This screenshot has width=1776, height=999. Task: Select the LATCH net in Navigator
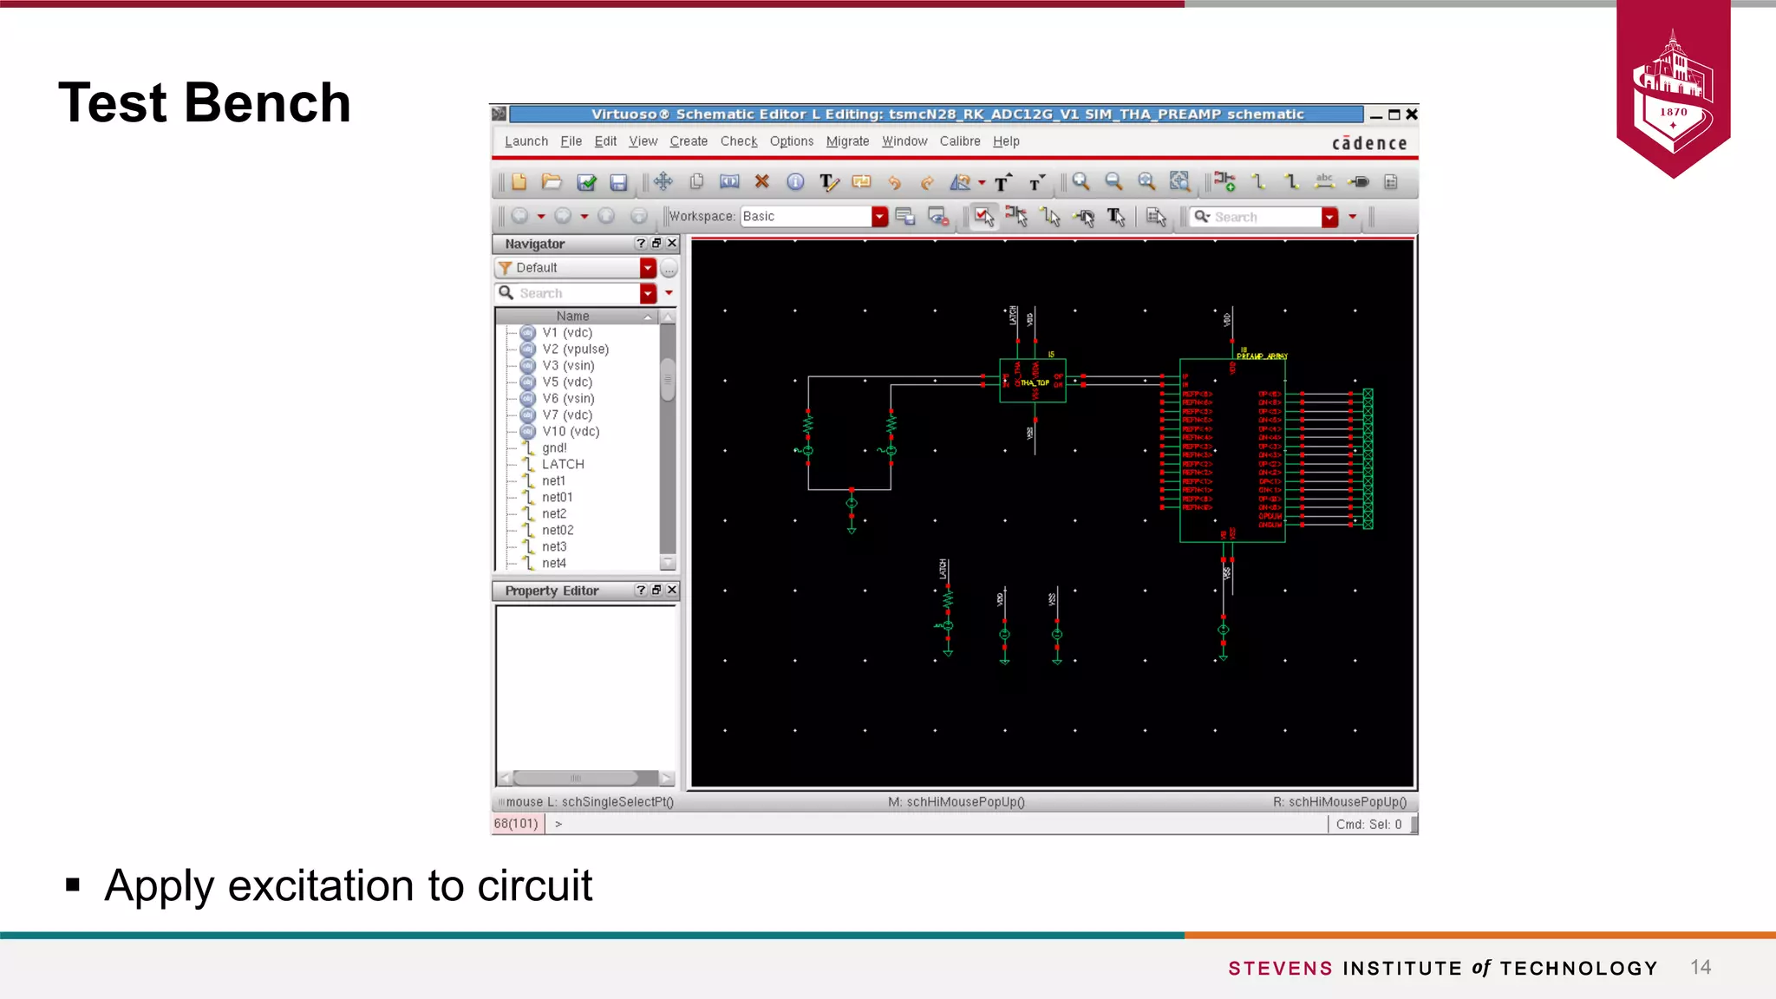(563, 464)
